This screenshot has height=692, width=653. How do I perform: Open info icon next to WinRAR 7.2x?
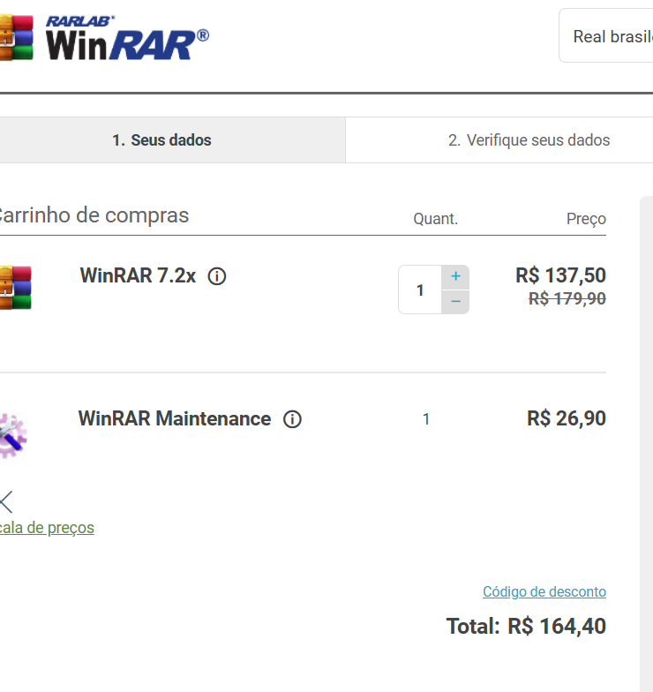point(217,276)
